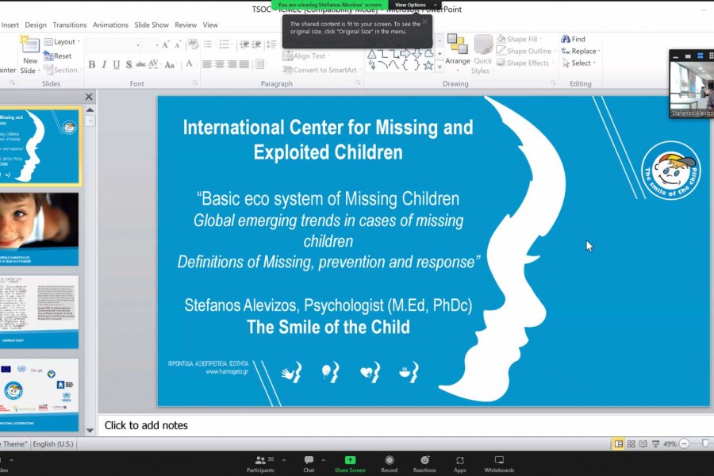Clear all formatting in the Font group

pos(193,44)
